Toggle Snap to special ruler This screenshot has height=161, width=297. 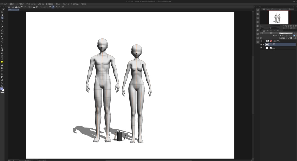point(53,7)
